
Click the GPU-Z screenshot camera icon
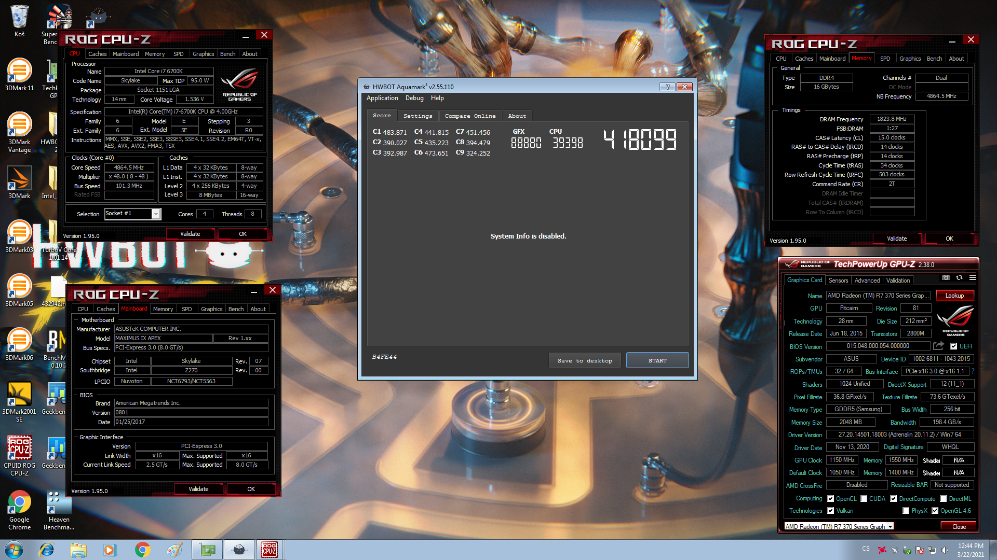(x=946, y=278)
